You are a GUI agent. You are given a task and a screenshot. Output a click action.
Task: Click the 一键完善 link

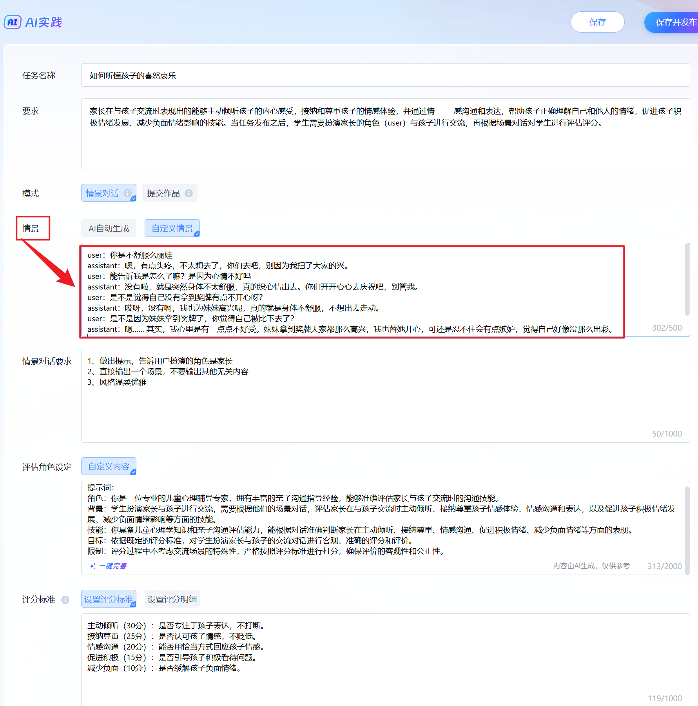pyautogui.click(x=113, y=566)
